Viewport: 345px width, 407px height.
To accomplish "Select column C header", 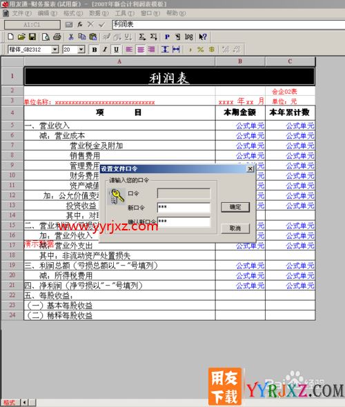I will (x=290, y=61).
